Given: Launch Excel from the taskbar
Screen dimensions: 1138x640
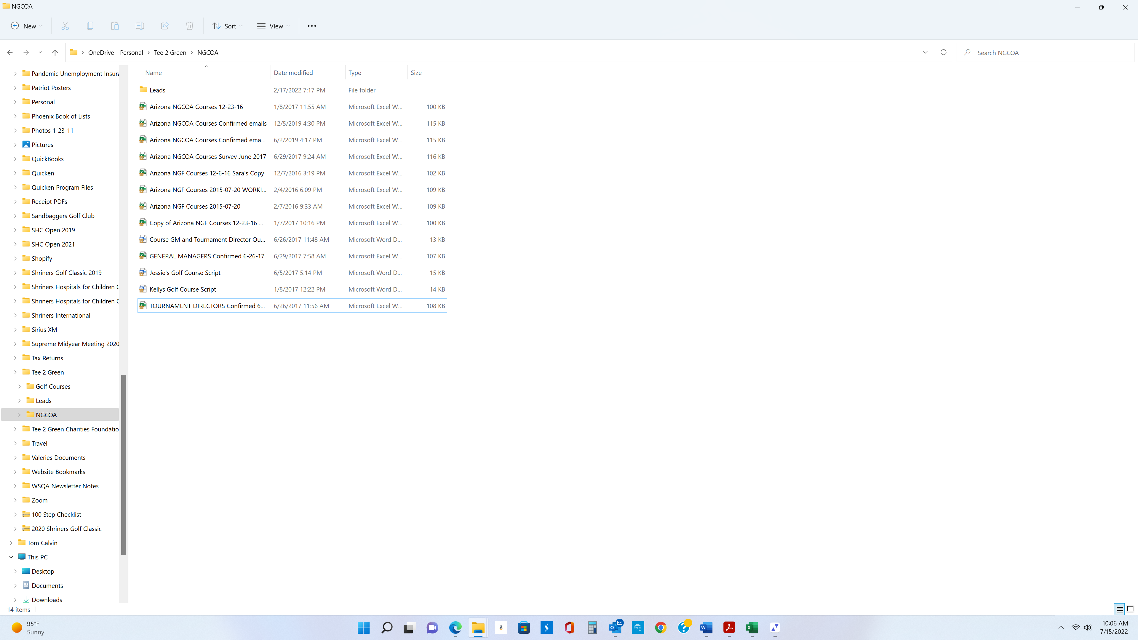Looking at the screenshot, I should pos(752,628).
